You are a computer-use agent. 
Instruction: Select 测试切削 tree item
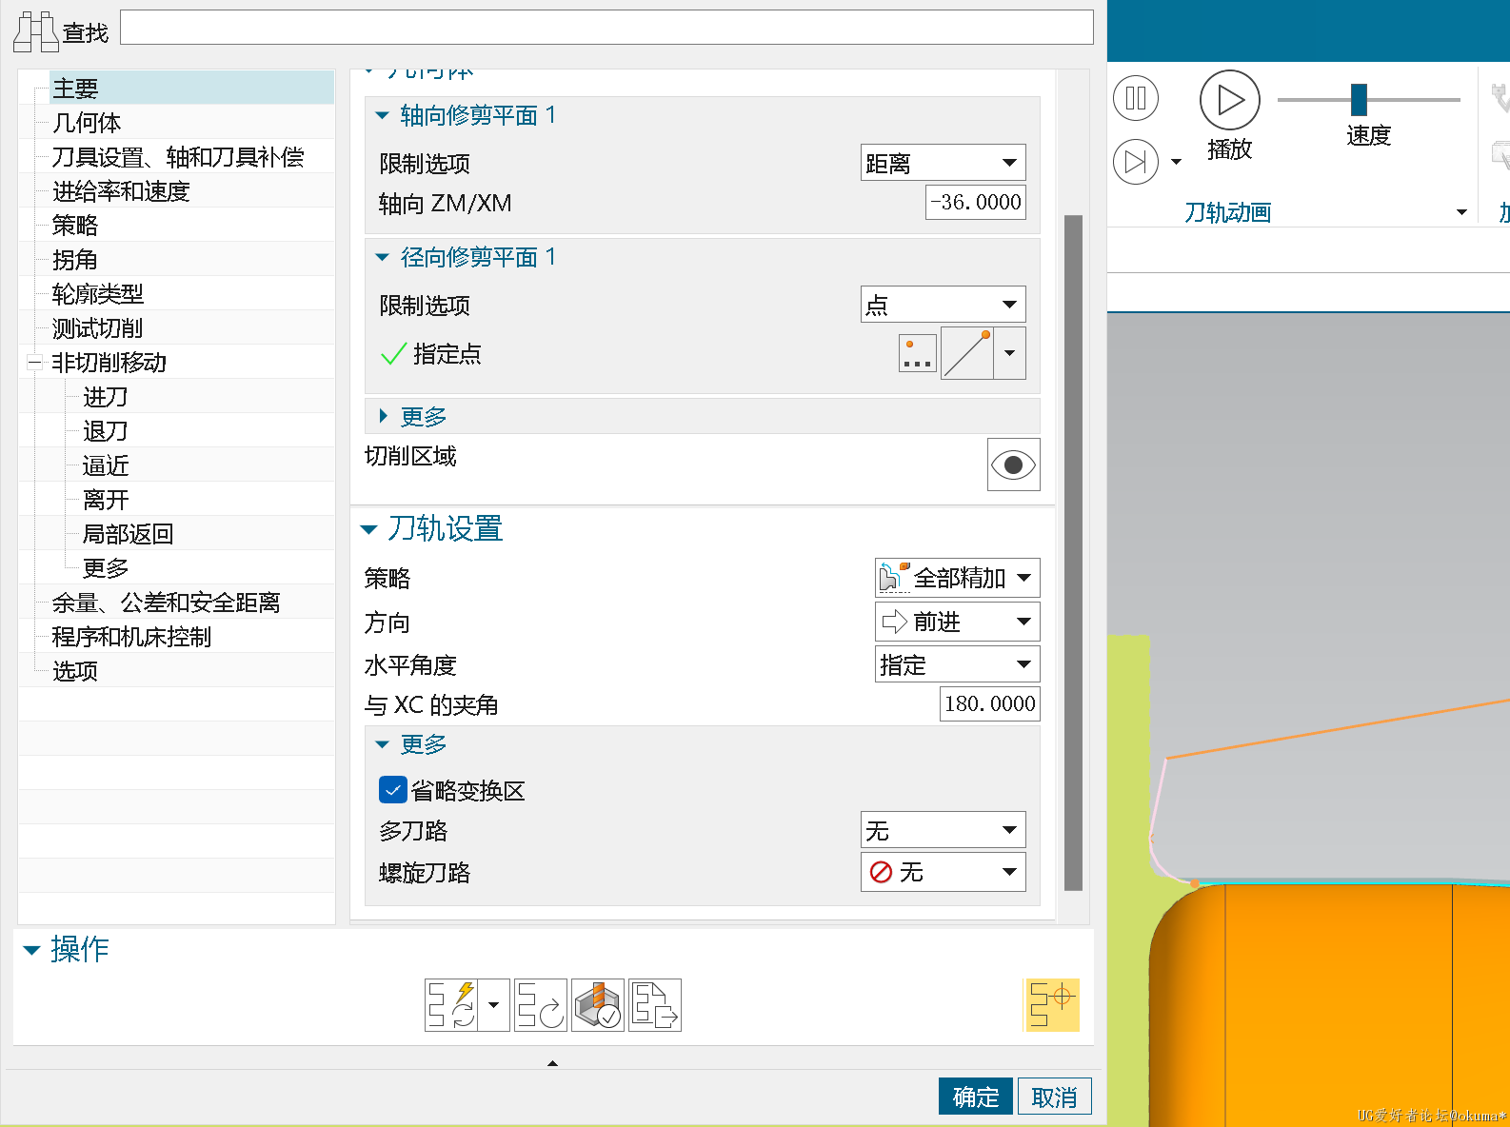[x=98, y=328]
